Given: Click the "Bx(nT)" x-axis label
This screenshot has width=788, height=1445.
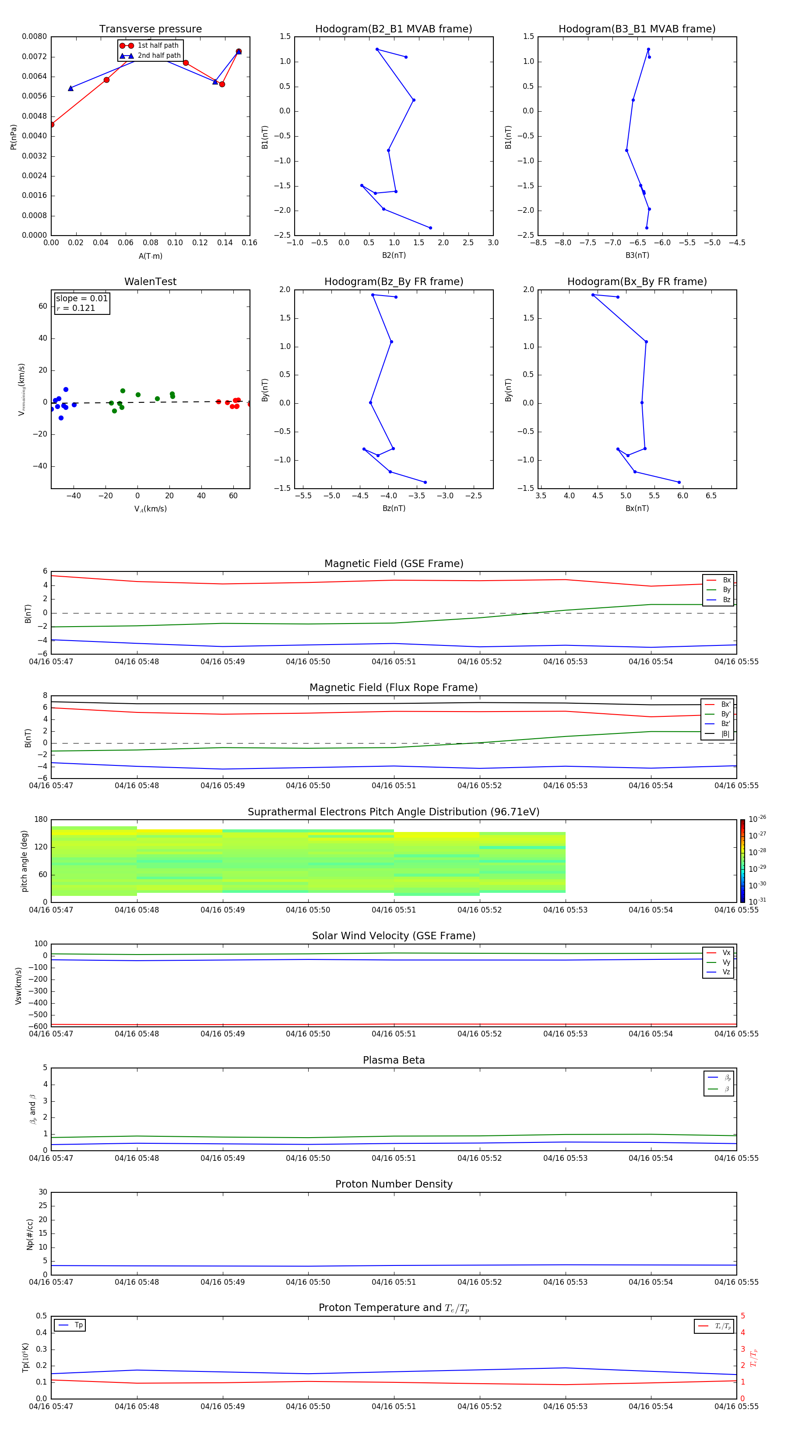Looking at the screenshot, I should click(637, 508).
